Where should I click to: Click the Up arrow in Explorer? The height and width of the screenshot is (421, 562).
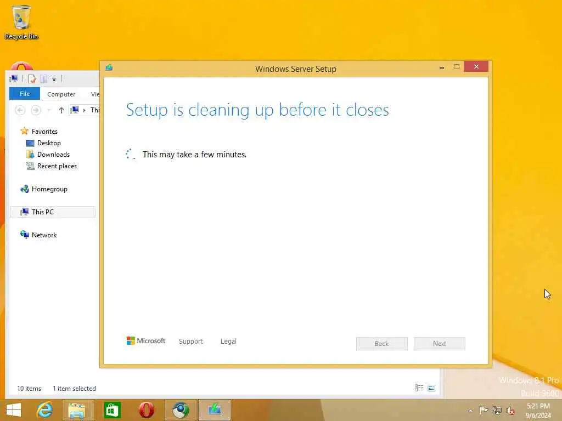[61, 110]
